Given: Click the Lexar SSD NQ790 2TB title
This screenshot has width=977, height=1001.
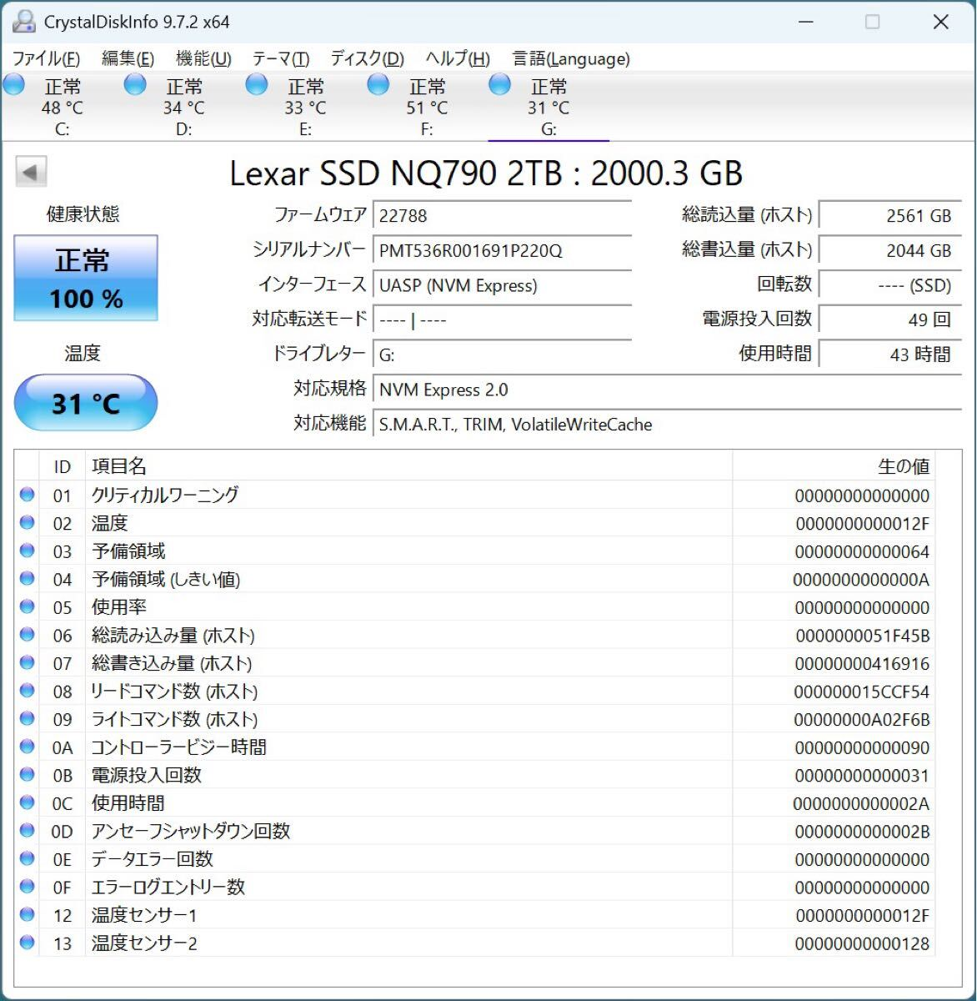Looking at the screenshot, I should coord(486,174).
